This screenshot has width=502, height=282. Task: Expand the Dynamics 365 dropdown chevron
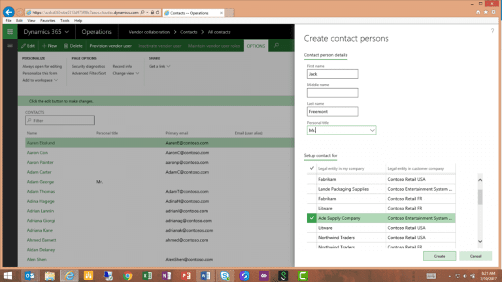[x=67, y=32]
